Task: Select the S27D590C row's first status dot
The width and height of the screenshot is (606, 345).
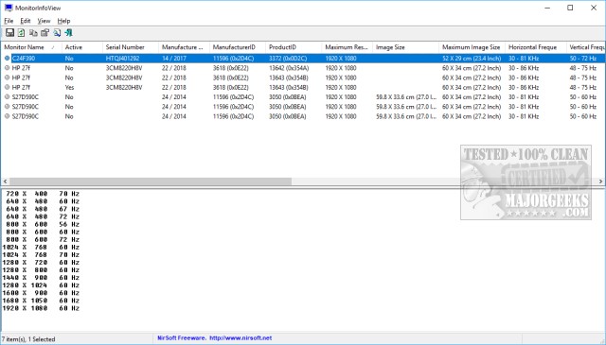Action: coord(7,96)
